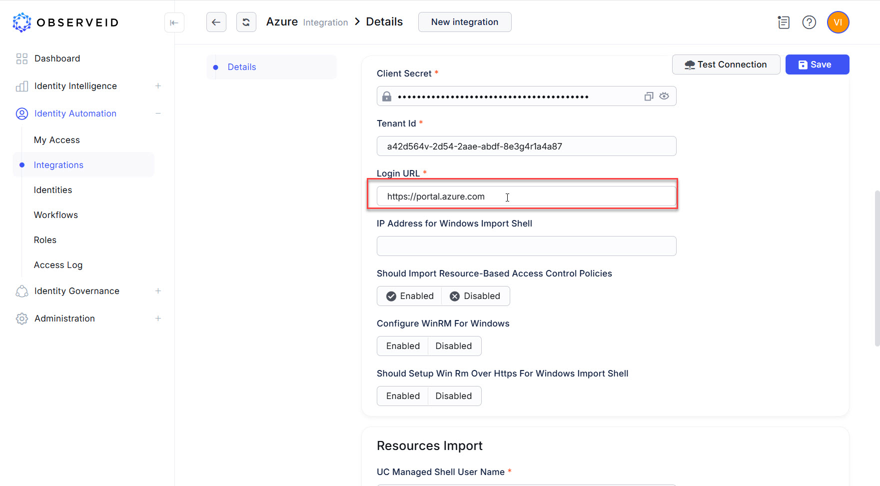Click the back arrow button
Screen dimensions: 880x486
[x=216, y=22]
